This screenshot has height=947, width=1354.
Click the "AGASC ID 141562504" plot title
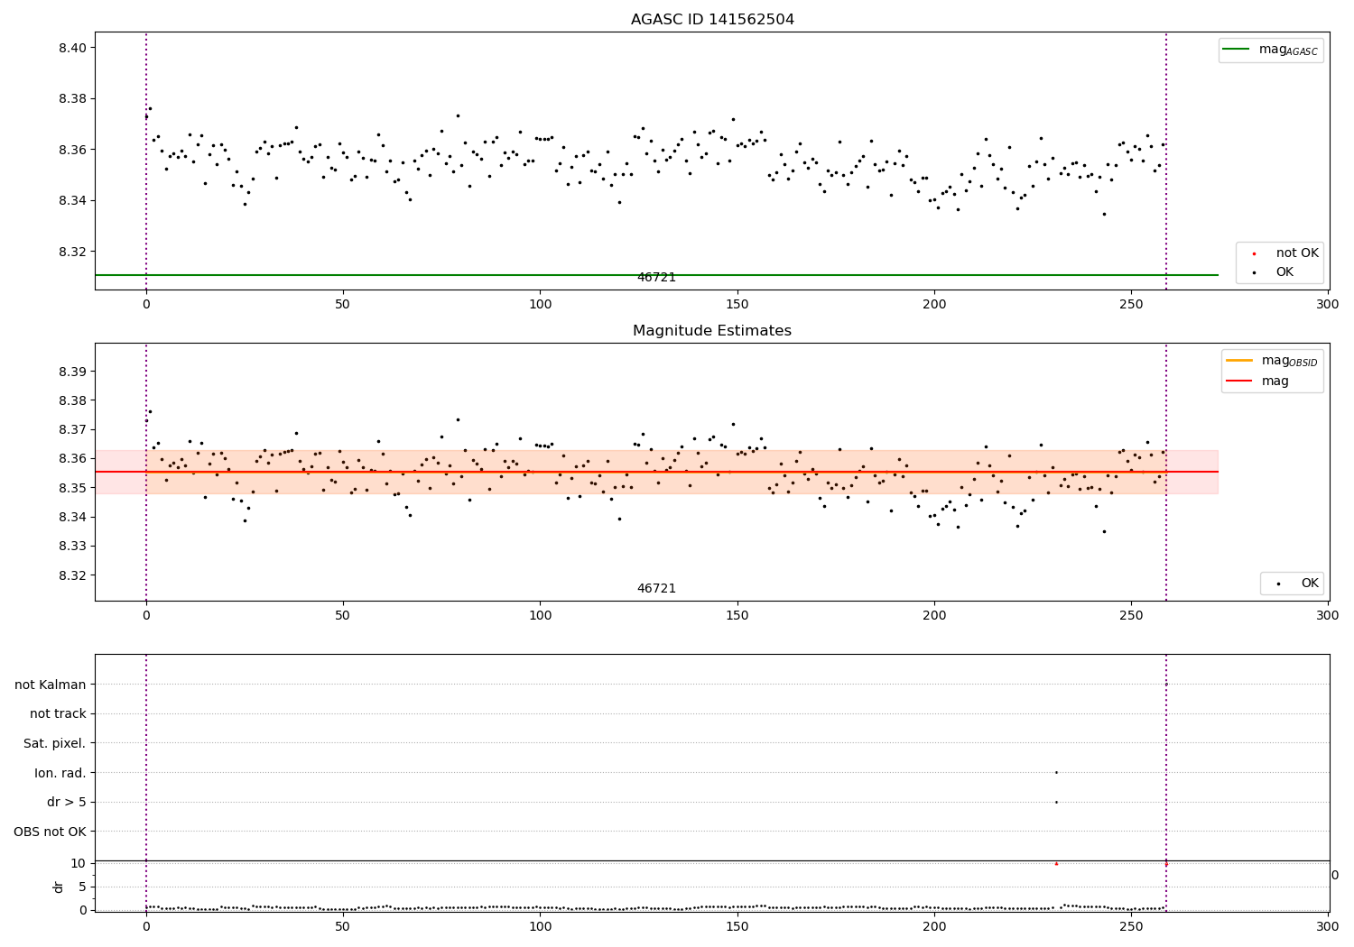point(712,20)
